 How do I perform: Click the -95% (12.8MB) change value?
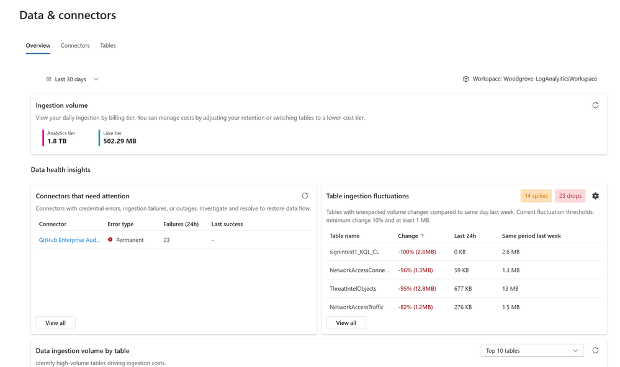click(417, 288)
